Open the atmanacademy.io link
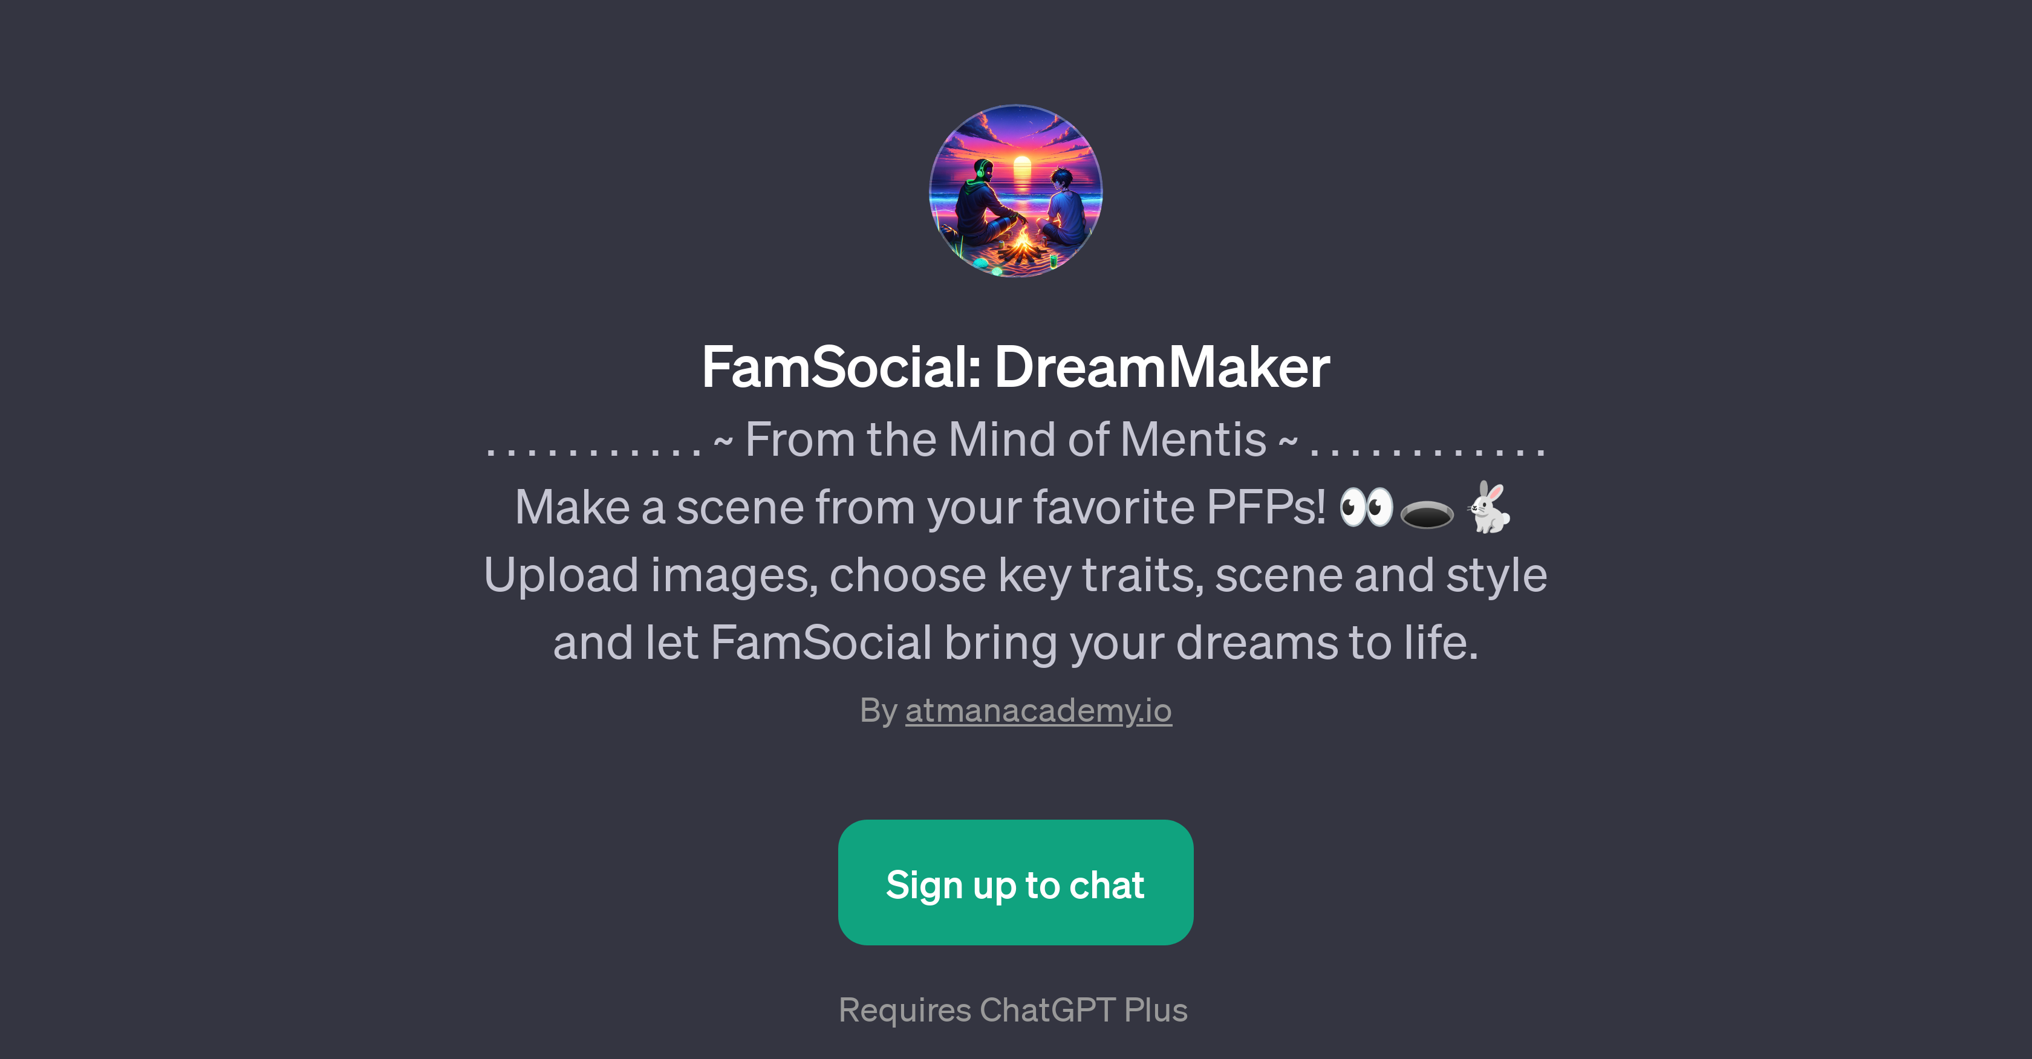This screenshot has height=1059, width=2032. pyautogui.click(x=1038, y=711)
